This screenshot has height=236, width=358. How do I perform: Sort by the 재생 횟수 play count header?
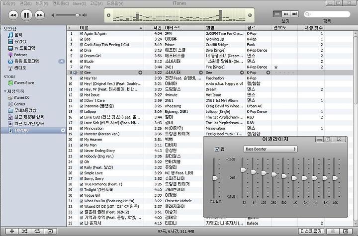click(x=311, y=28)
